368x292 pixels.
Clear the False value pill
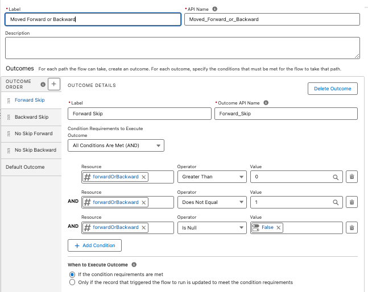[x=279, y=228]
